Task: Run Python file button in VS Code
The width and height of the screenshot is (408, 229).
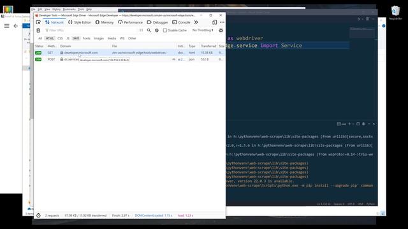Action: click(359, 19)
